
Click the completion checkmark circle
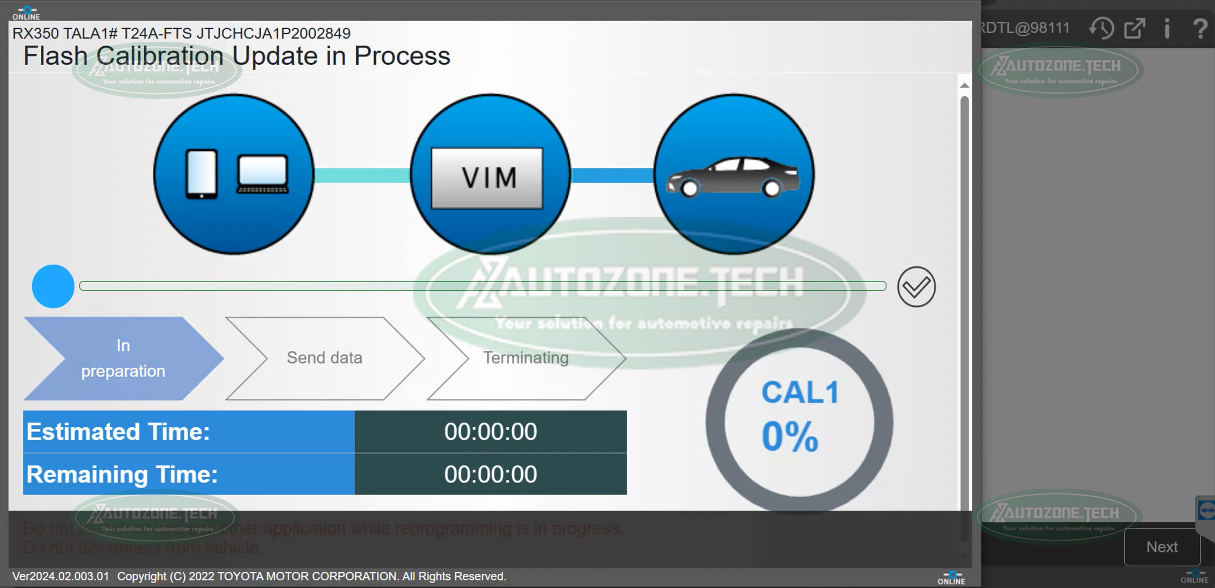tap(916, 286)
